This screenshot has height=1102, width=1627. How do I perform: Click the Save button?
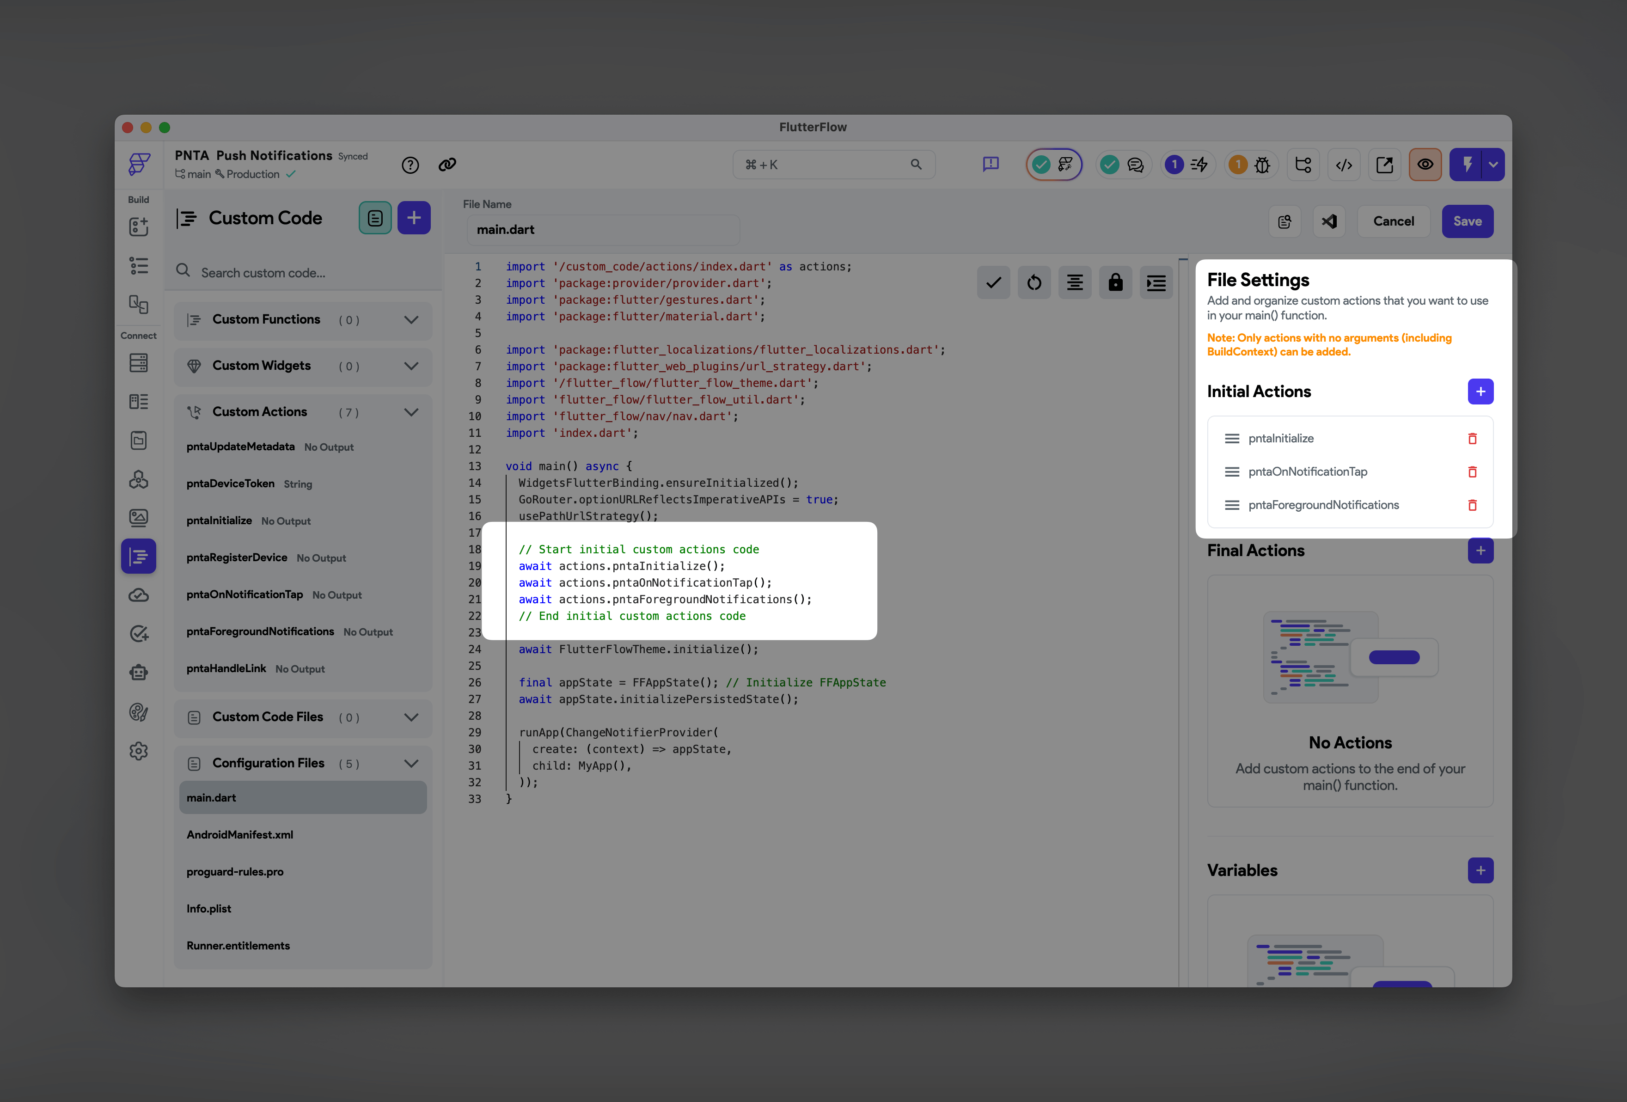point(1468,221)
